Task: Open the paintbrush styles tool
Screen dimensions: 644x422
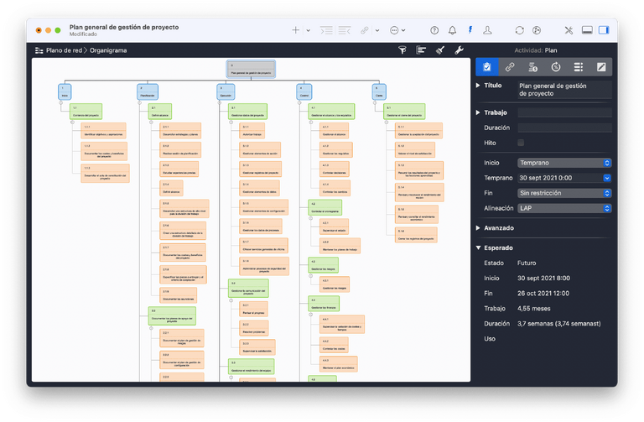Action: (x=440, y=50)
